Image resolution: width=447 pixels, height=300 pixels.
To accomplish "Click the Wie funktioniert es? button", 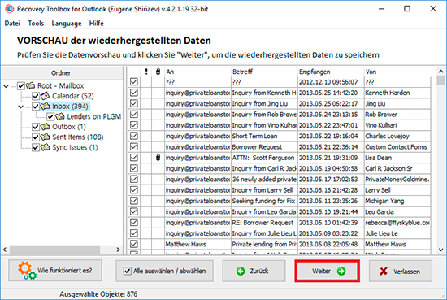I will point(55,271).
